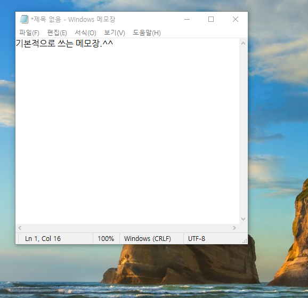Click the resize grip in the status bar corner
Image resolution: width=308 pixels, height=298 pixels.
(x=245, y=241)
